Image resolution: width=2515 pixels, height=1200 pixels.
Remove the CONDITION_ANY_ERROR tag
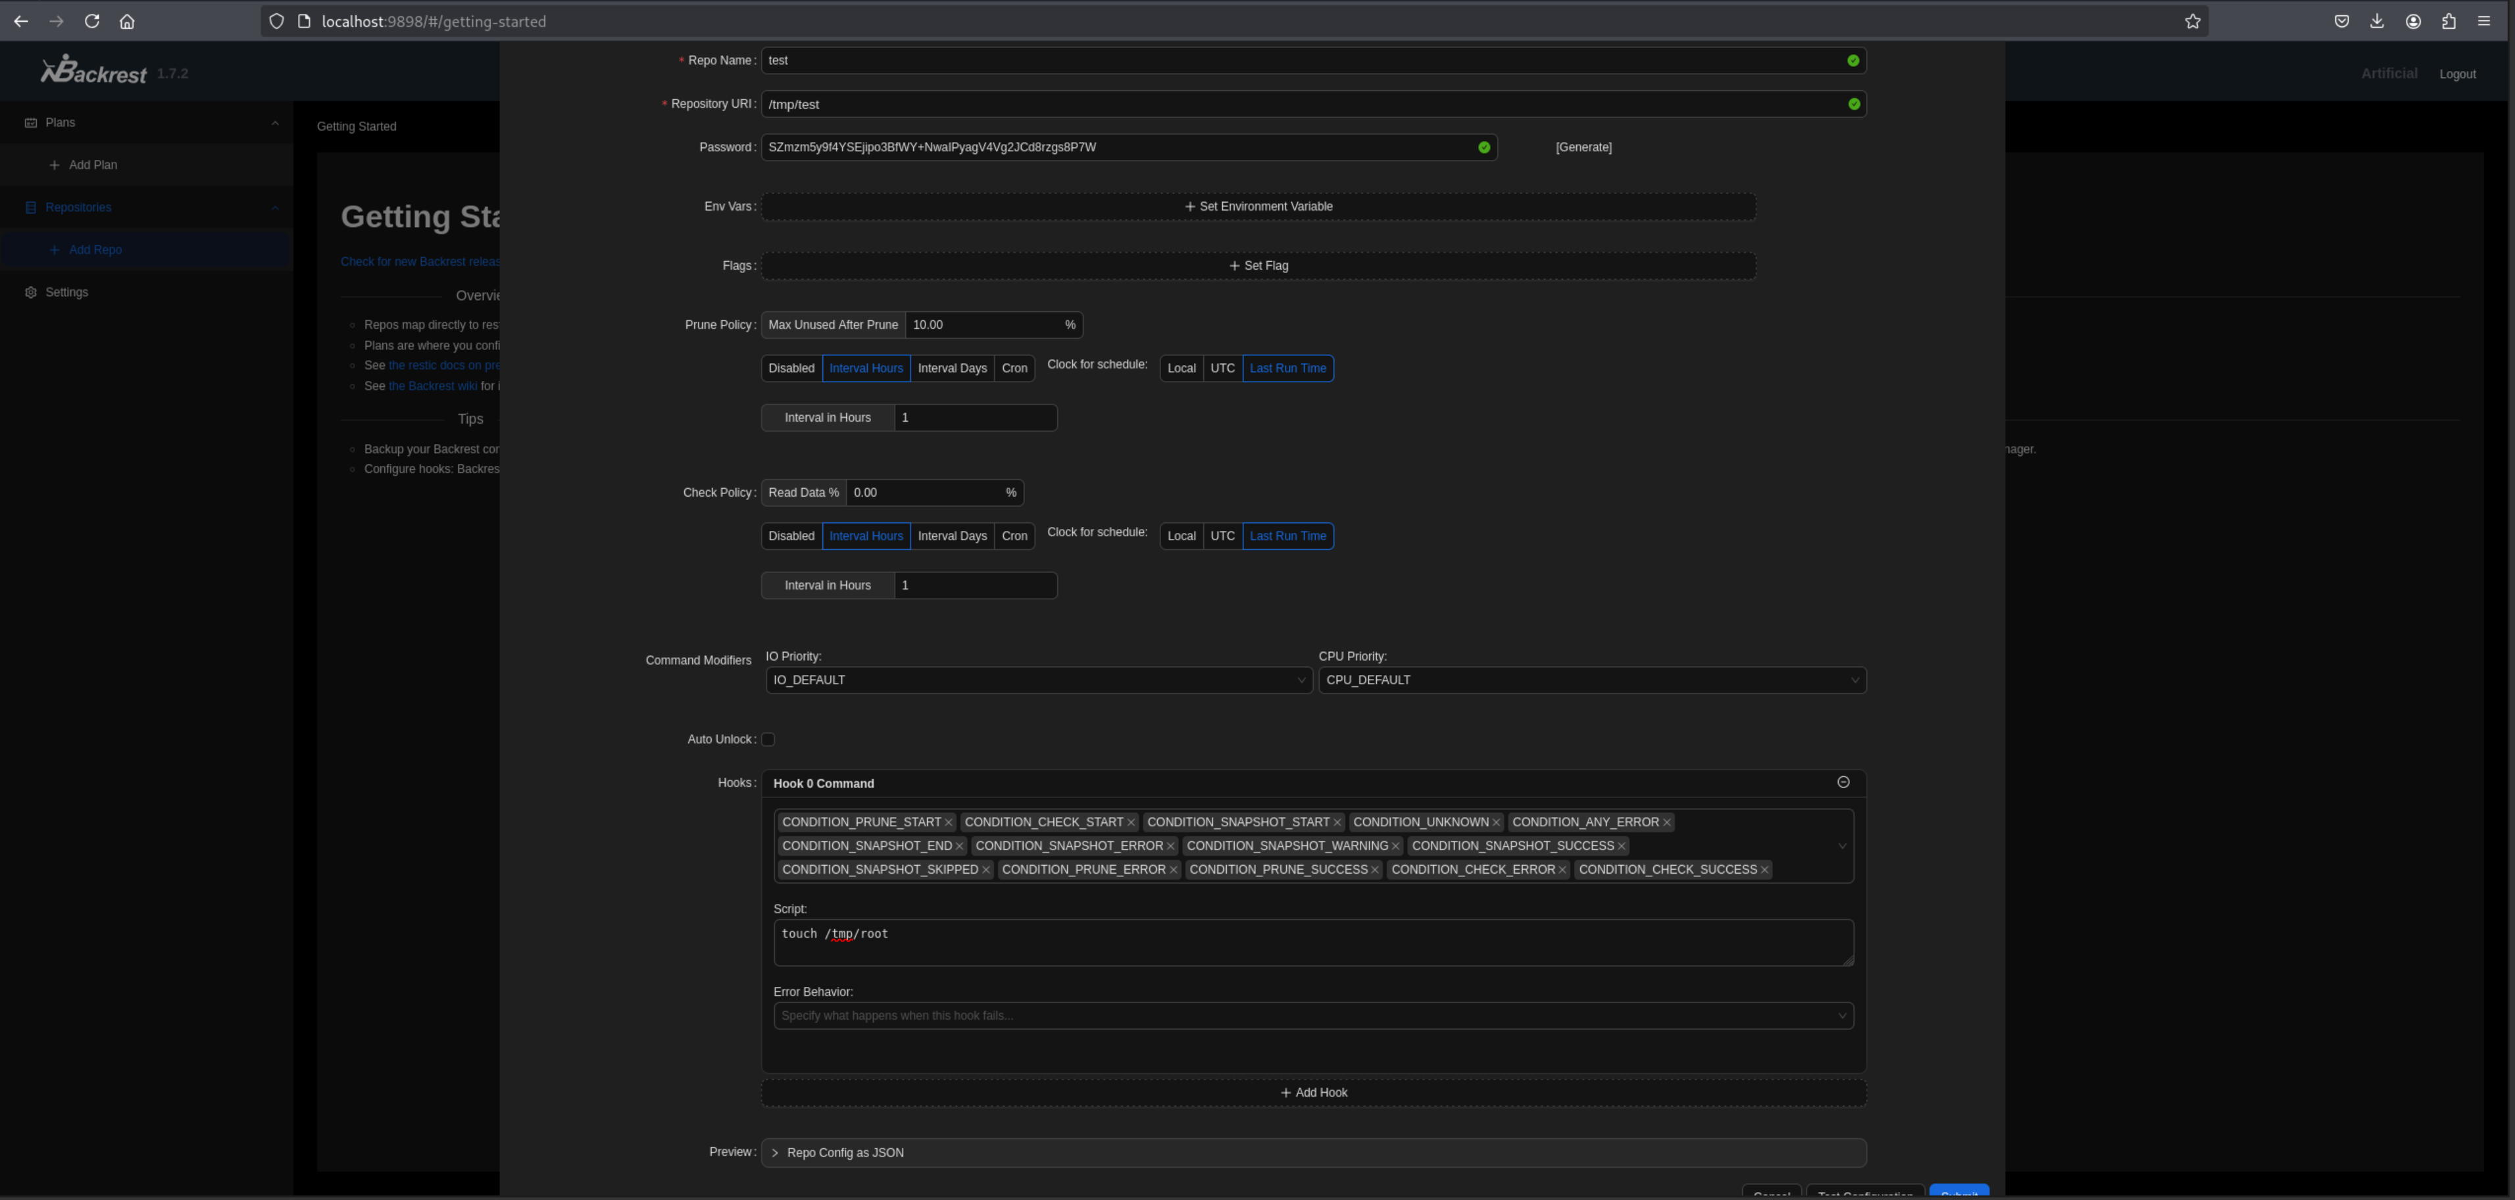(x=1666, y=822)
